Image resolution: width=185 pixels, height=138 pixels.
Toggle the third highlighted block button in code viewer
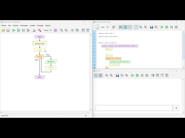(x=130, y=27)
